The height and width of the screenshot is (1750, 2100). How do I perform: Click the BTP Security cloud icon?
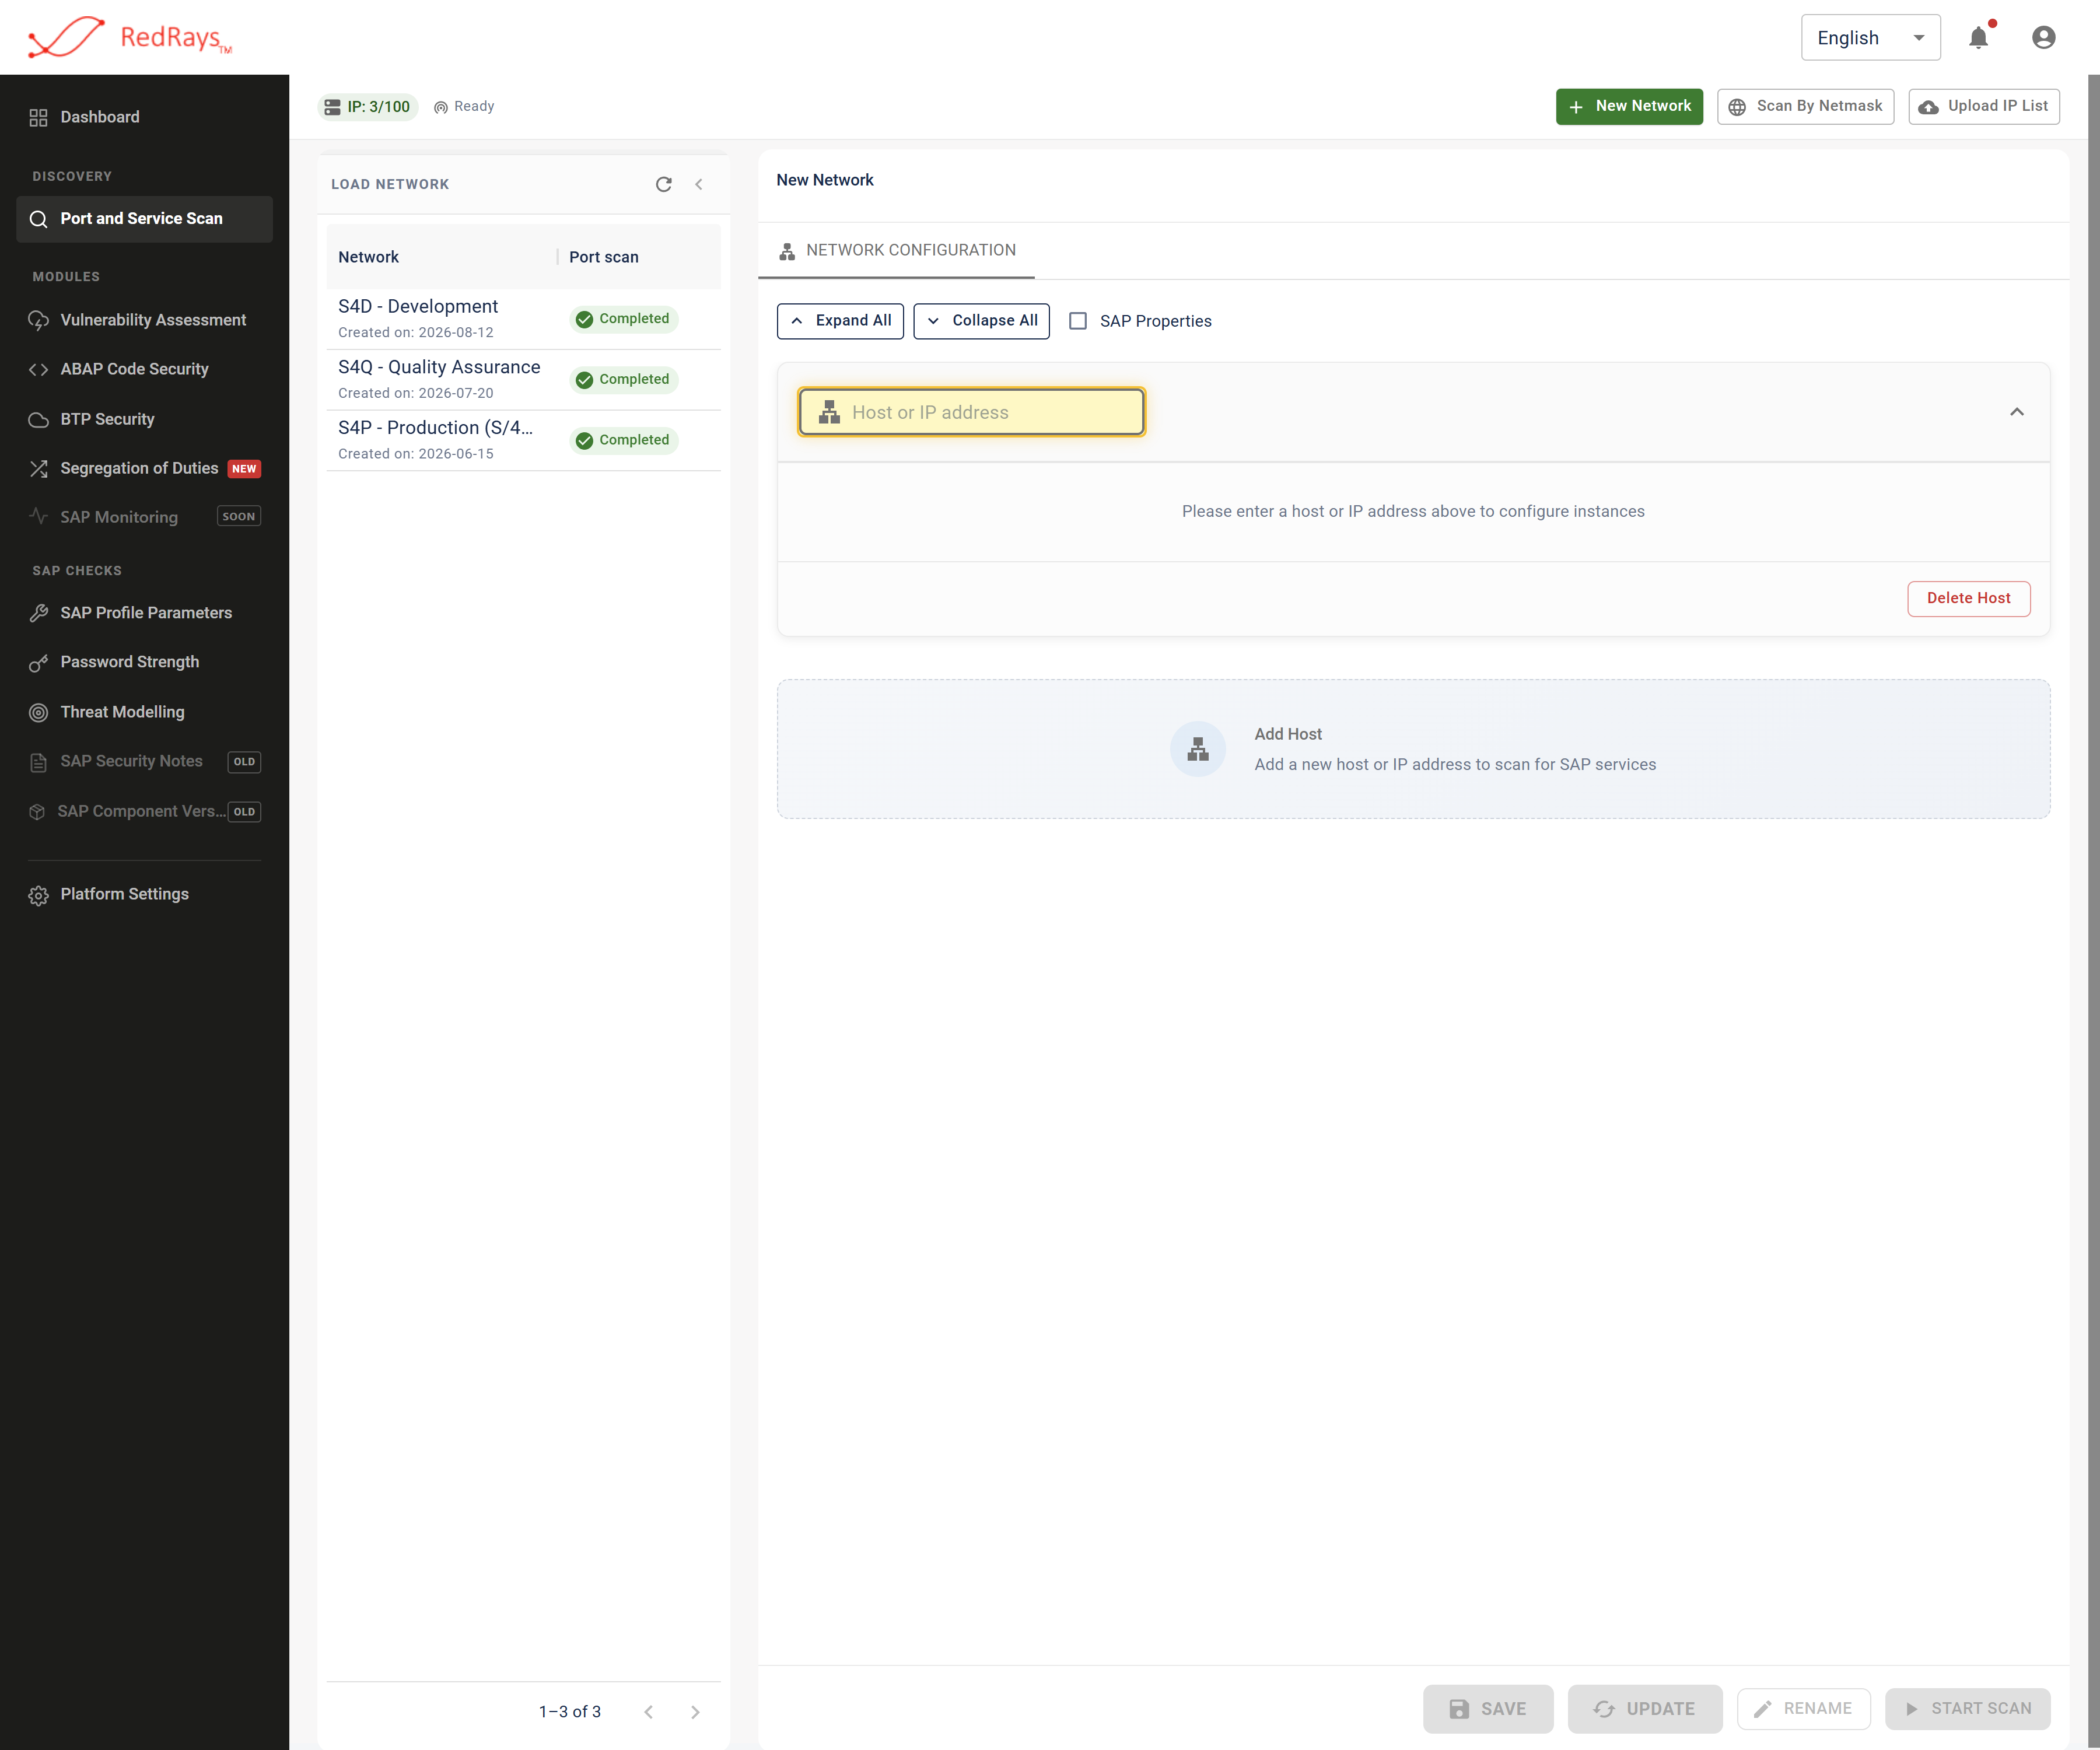pos(38,419)
